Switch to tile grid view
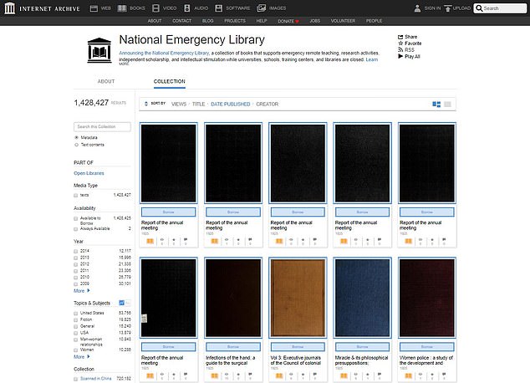Screen dimensions: 530x383 click(436, 105)
